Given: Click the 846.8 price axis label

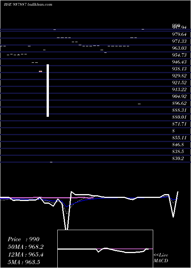Looking at the screenshot, I should (x=178, y=145).
